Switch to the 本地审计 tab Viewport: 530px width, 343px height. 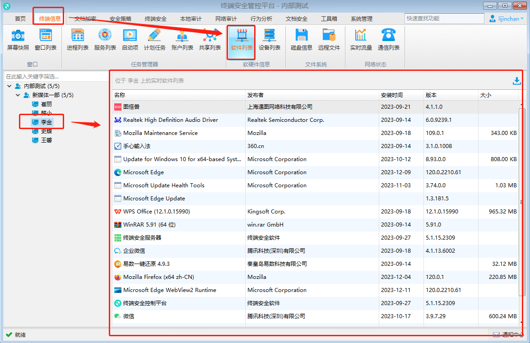point(191,19)
